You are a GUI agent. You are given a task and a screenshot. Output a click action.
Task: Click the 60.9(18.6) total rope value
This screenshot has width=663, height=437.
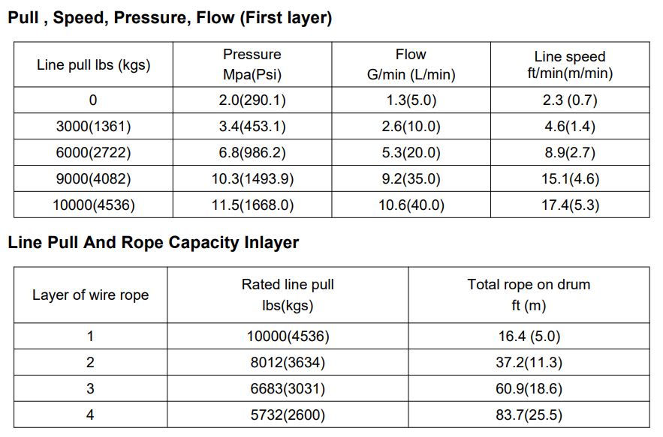pyautogui.click(x=529, y=389)
